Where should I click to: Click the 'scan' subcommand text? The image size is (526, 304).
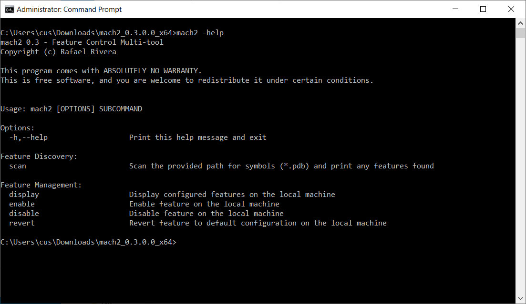(18, 166)
